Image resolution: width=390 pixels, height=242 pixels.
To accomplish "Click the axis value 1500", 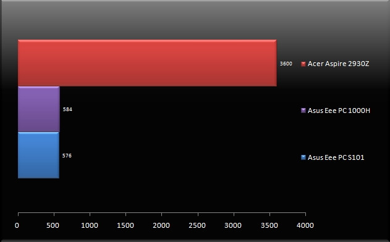I will (125, 225).
